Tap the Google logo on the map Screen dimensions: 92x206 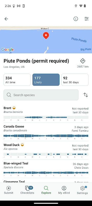[8, 50]
